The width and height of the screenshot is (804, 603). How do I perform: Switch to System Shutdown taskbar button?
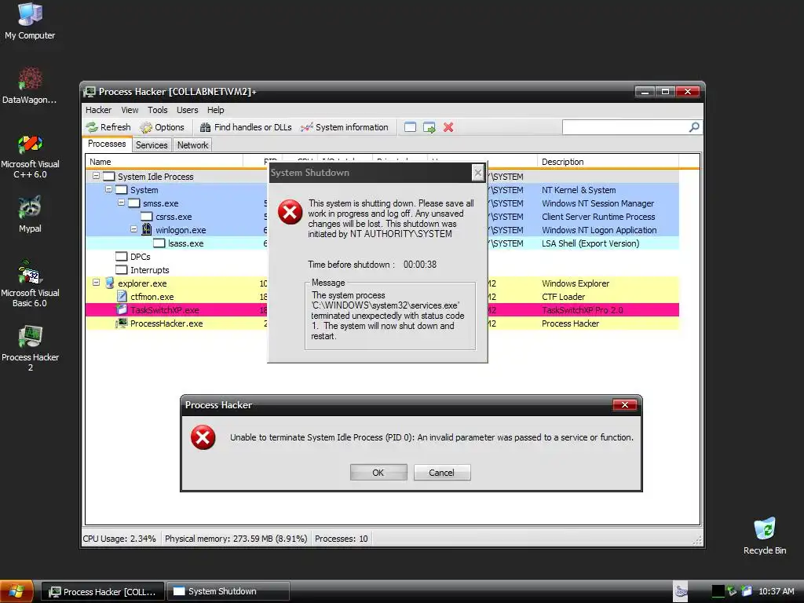[228, 591]
